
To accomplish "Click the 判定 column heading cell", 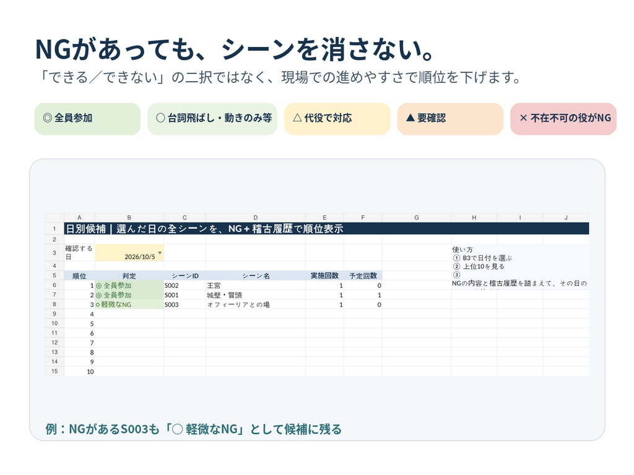I will 129,276.
